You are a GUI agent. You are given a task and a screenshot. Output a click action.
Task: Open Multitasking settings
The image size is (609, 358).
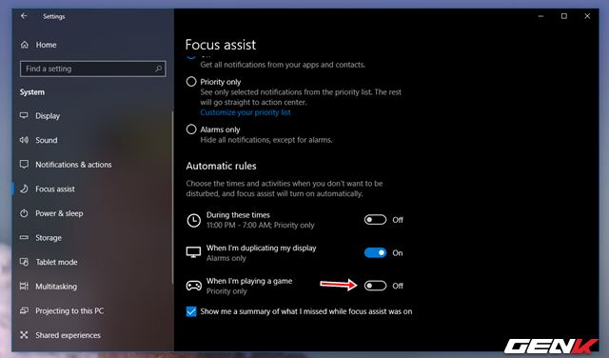point(56,287)
